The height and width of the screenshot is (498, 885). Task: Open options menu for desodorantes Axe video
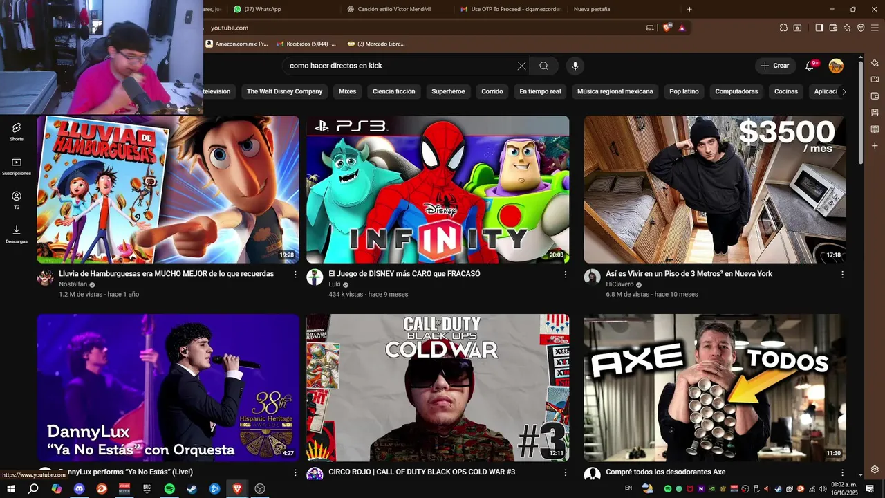tap(842, 473)
